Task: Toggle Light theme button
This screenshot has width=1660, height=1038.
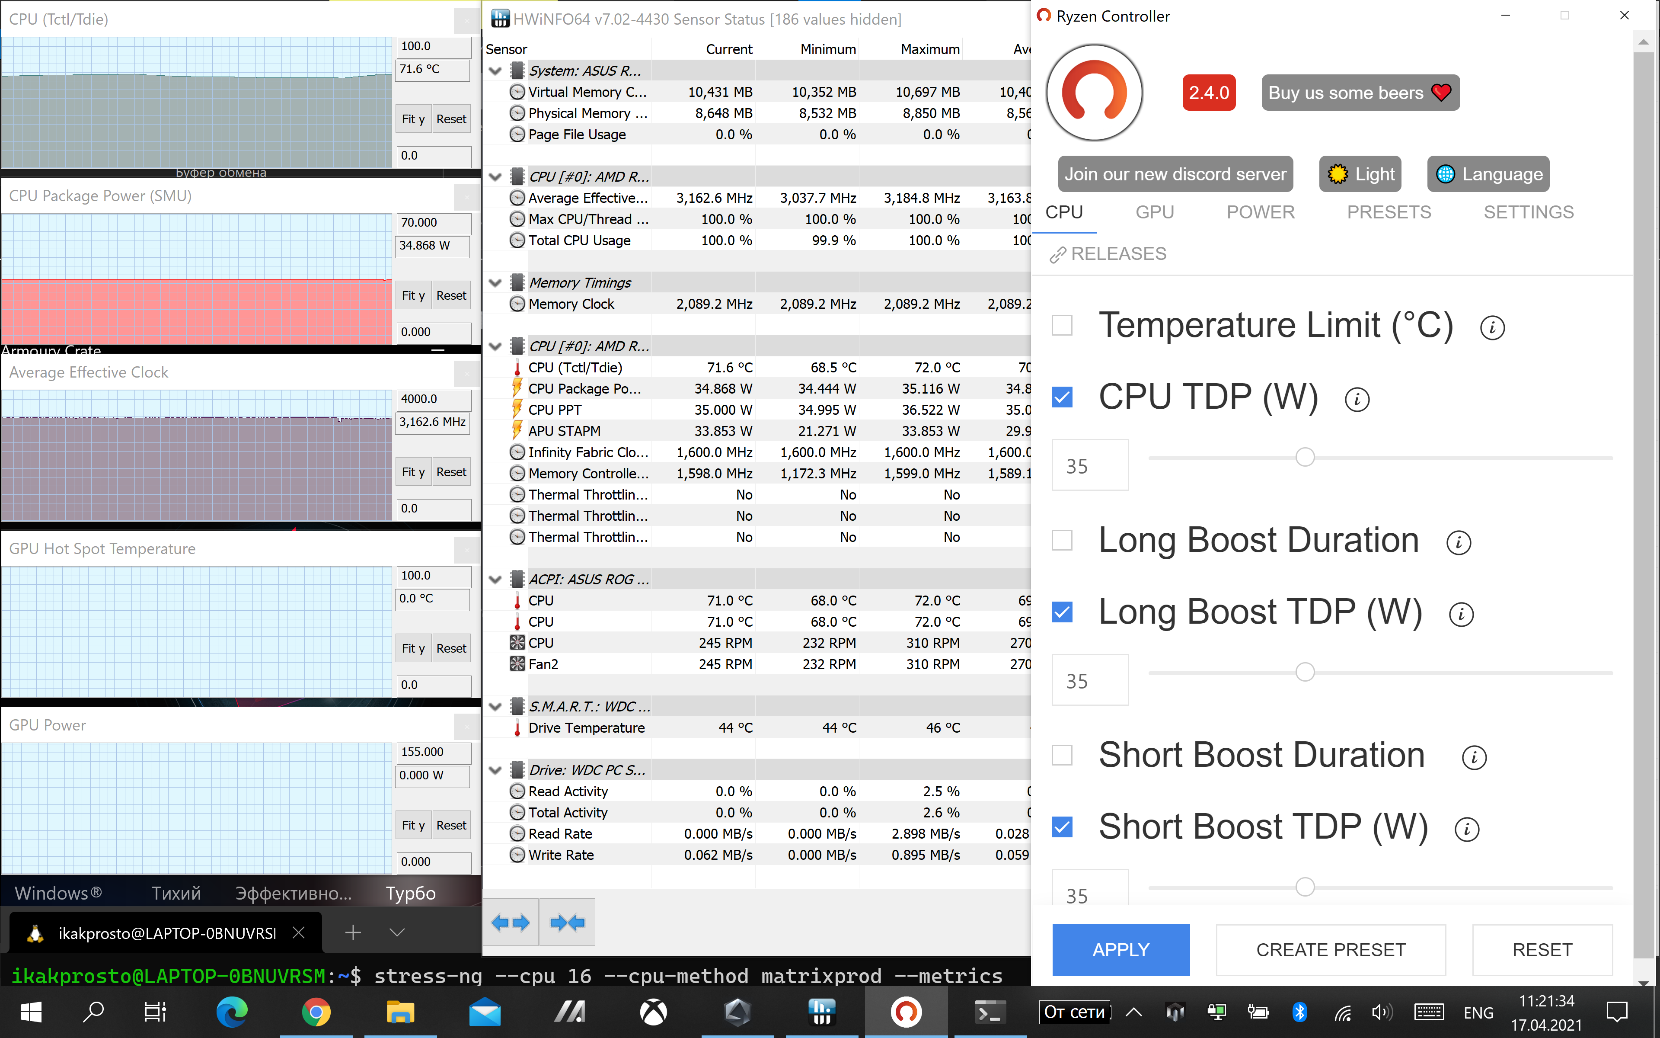Action: (x=1360, y=174)
